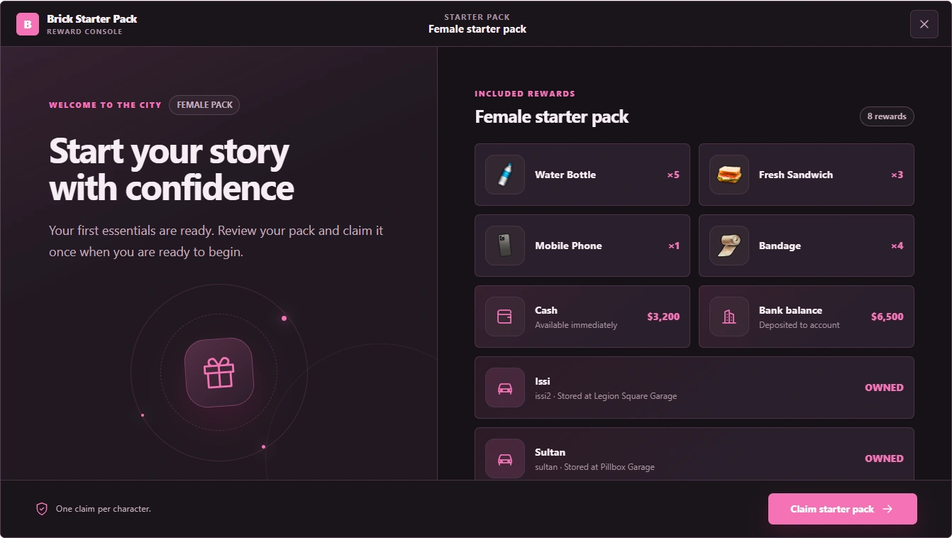This screenshot has height=538, width=952.
Task: Close the reward console with X button
Action: coord(924,24)
